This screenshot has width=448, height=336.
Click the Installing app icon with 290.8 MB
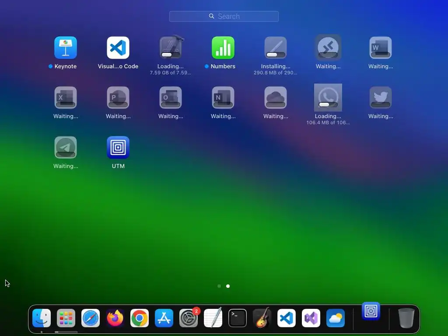pos(276,48)
